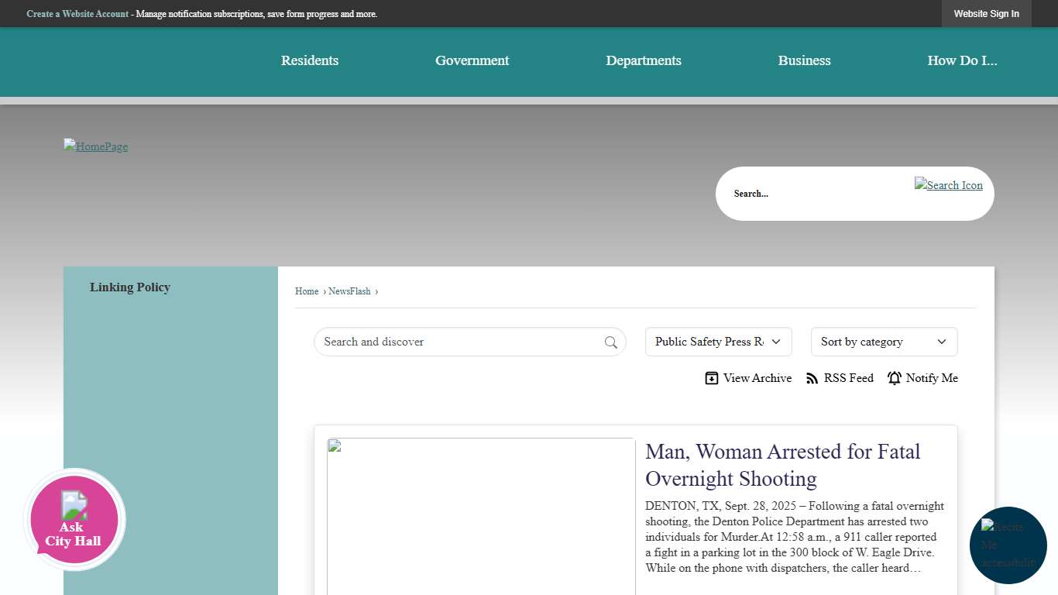The height and width of the screenshot is (595, 1058).
Task: Click the Website Sign In button
Action: 986,14
